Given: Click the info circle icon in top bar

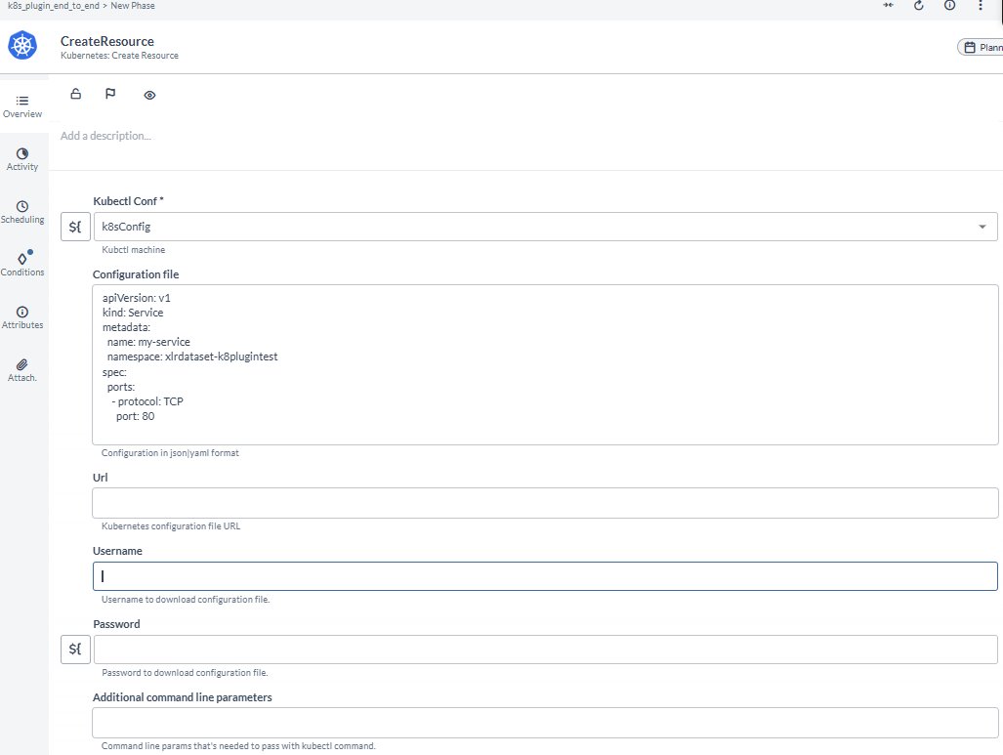Looking at the screenshot, I should (x=950, y=5).
